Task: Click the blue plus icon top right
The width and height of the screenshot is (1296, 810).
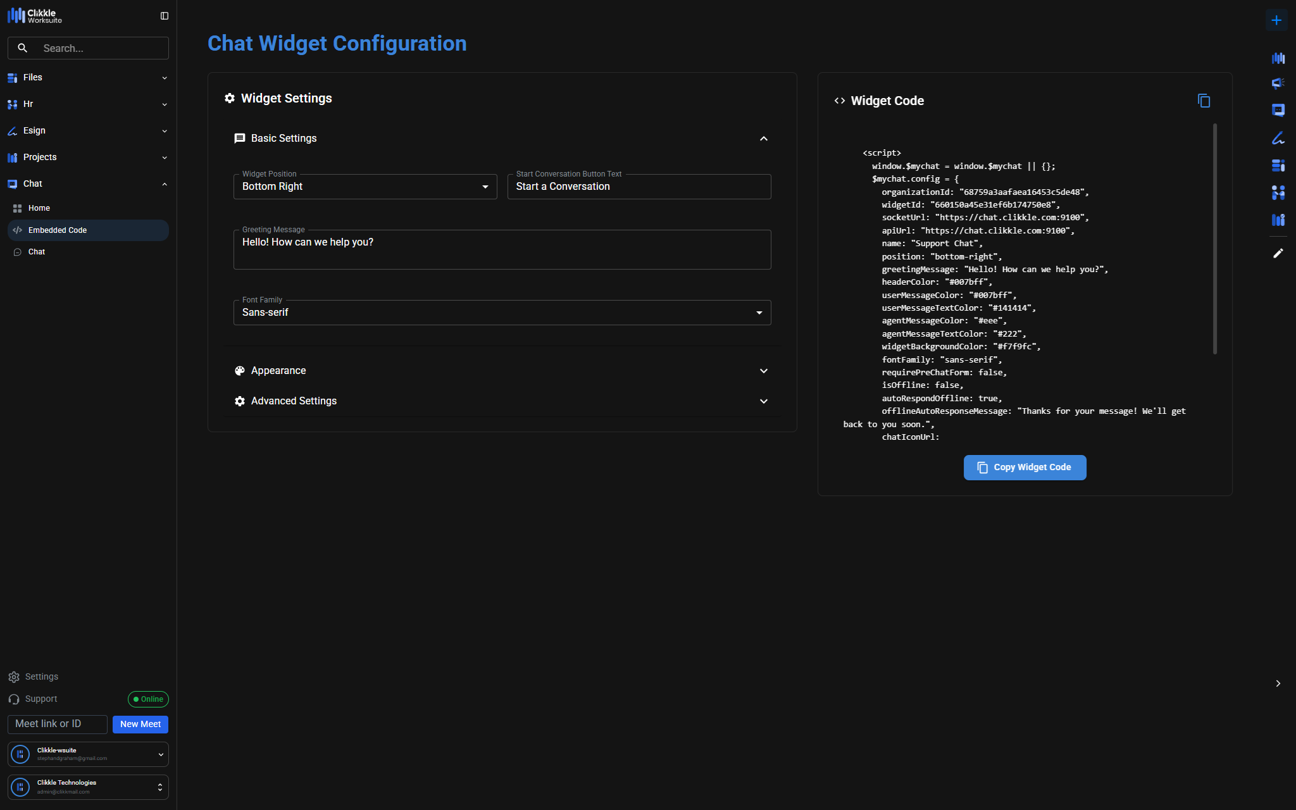Action: pyautogui.click(x=1276, y=20)
